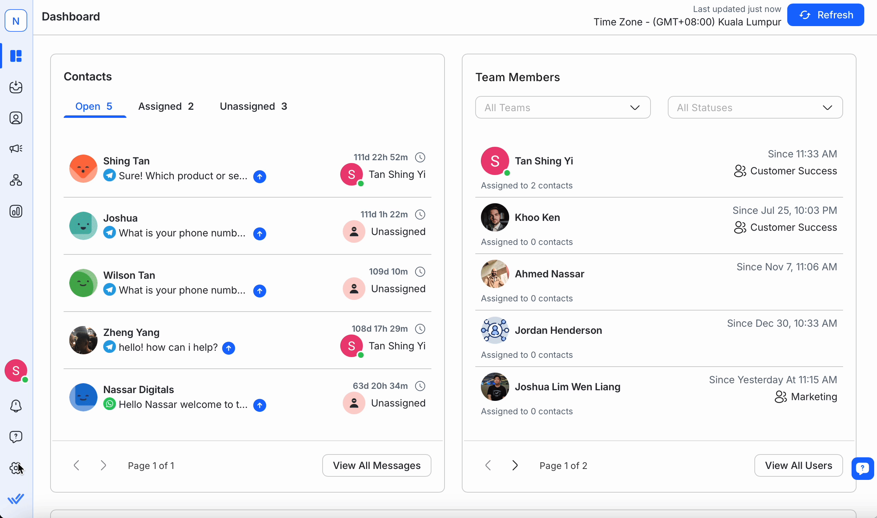Click View All Users button

point(798,465)
